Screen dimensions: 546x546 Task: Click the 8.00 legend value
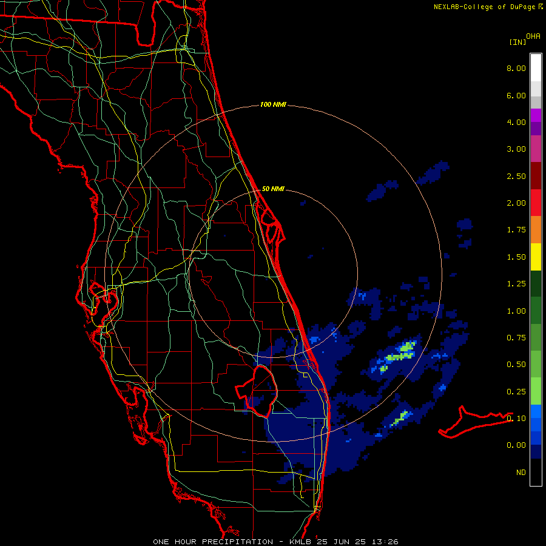(516, 68)
